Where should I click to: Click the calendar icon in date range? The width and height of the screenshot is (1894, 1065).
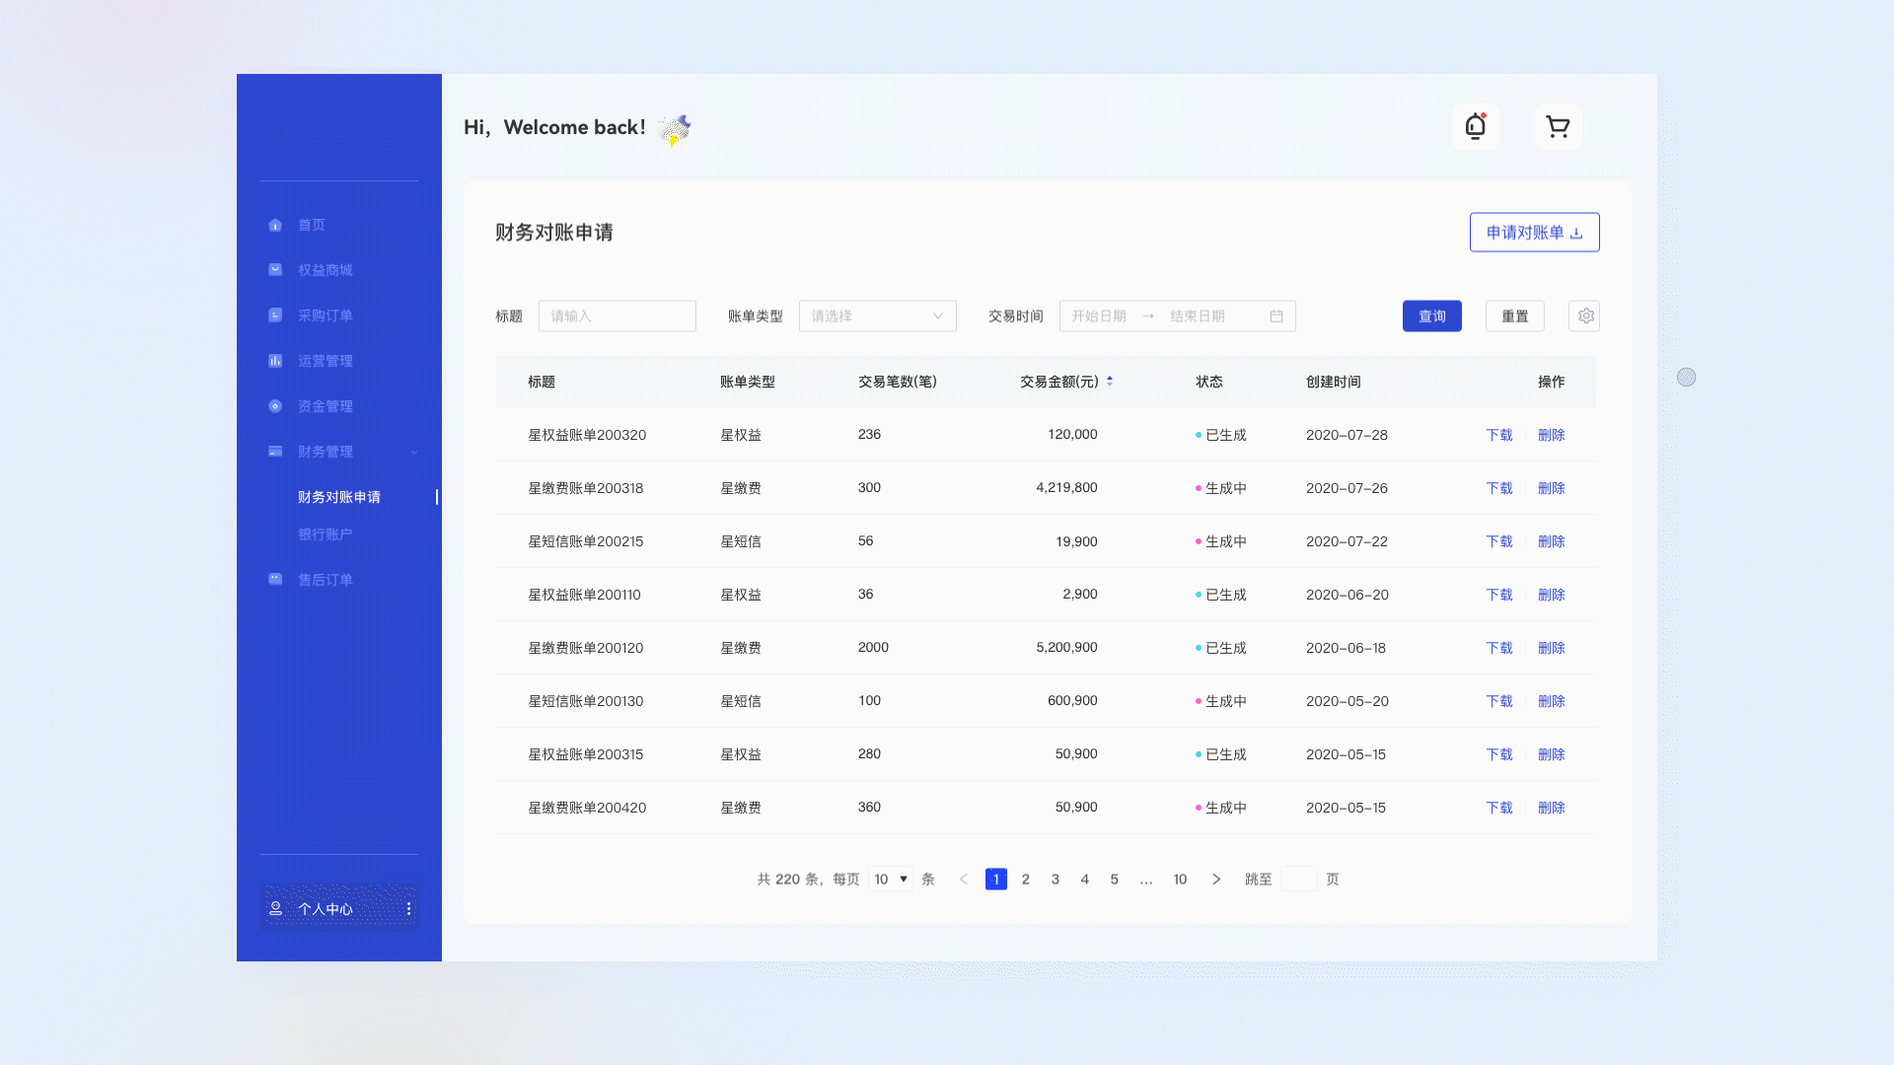(x=1276, y=317)
